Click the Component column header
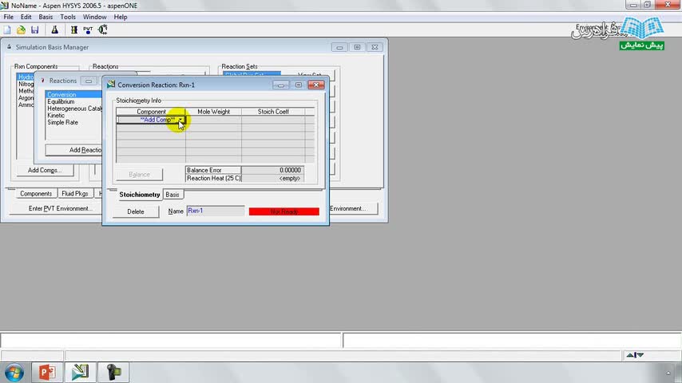Image resolution: width=682 pixels, height=383 pixels. (151, 112)
